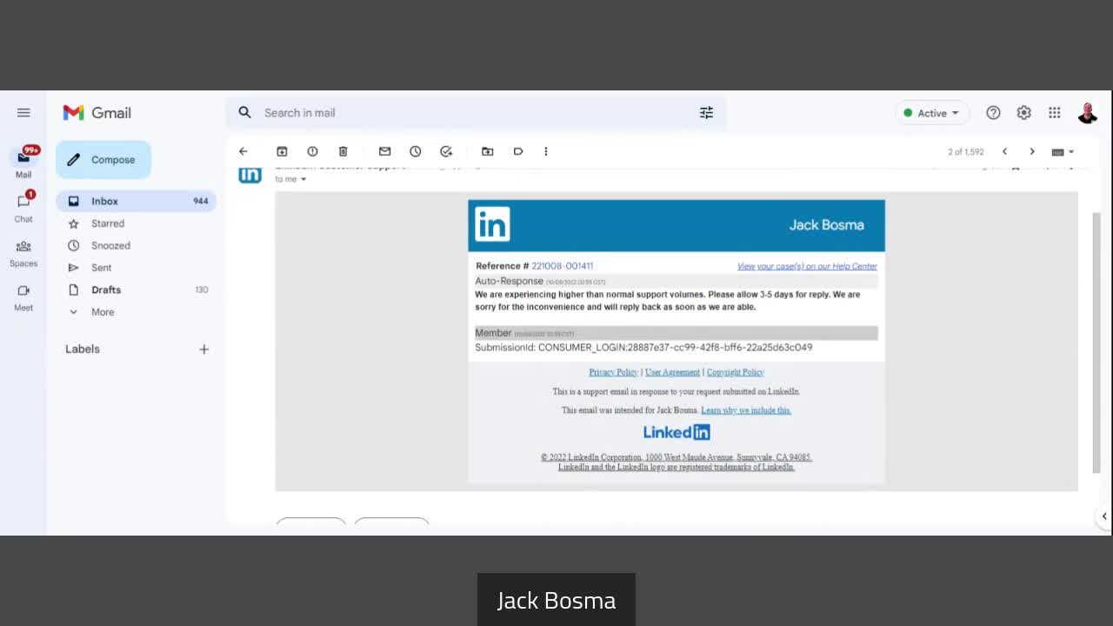This screenshot has height=626, width=1113.
Task: Show side panel chevron
Action: (x=1103, y=516)
